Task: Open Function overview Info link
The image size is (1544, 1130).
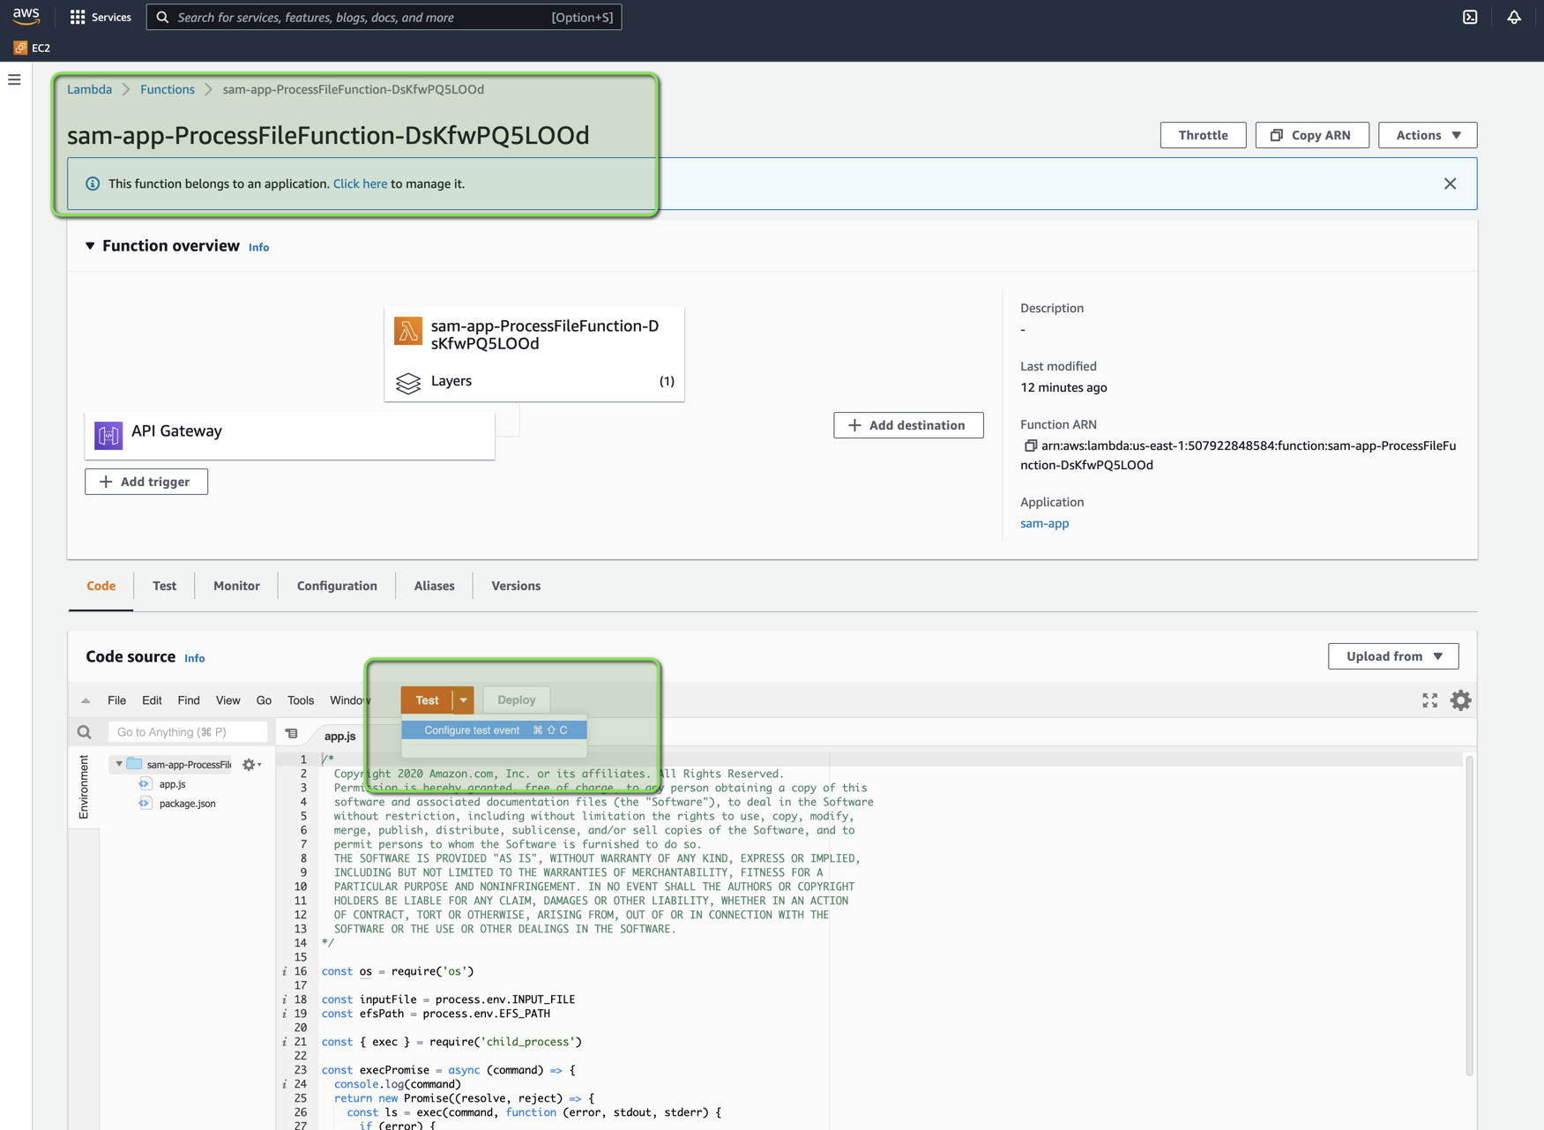Action: tap(258, 248)
